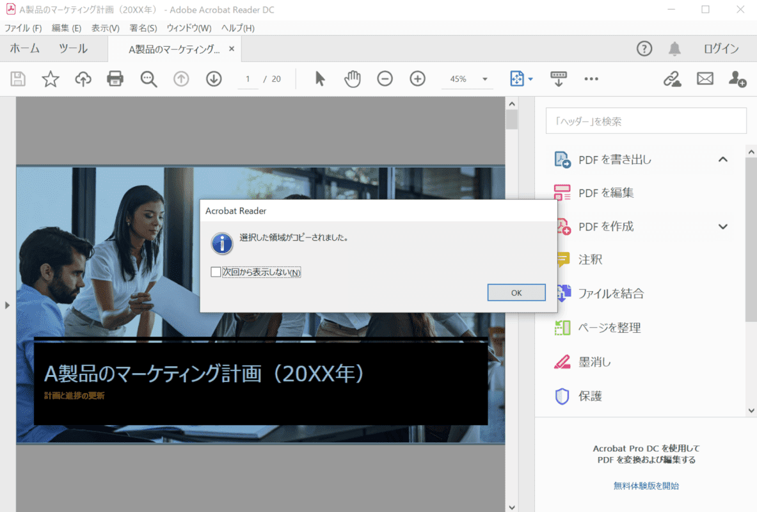Screen dimensions: 757x512
Task: Open 保護 protect tool
Action: pyautogui.click(x=578, y=396)
